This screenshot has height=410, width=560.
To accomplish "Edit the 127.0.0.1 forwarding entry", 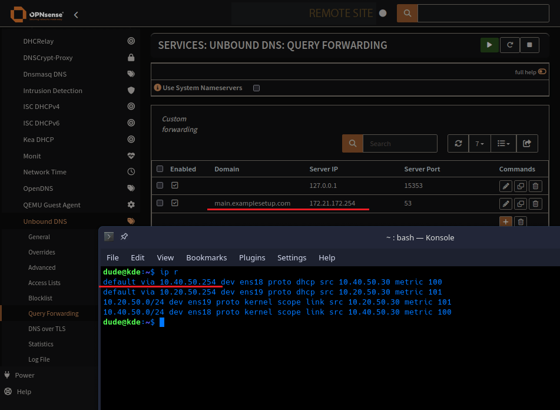I will click(x=506, y=186).
